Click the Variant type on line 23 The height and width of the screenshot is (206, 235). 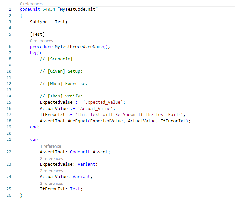[x=86, y=164]
